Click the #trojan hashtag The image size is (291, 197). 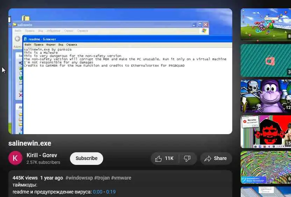click(102, 178)
